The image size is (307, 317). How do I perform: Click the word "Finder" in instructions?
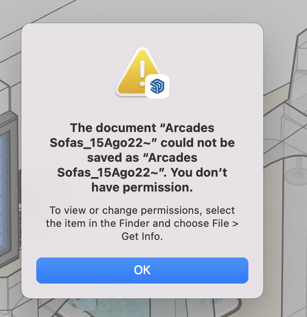click(x=134, y=224)
